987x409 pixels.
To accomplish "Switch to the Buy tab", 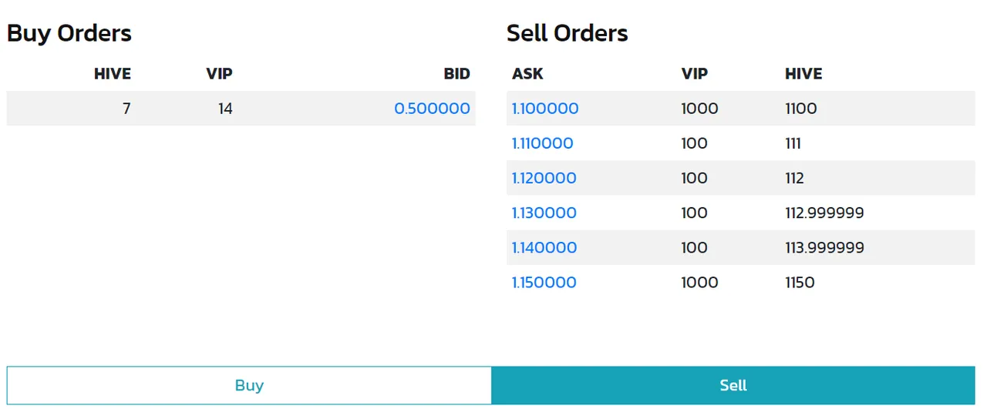I will 249,385.
